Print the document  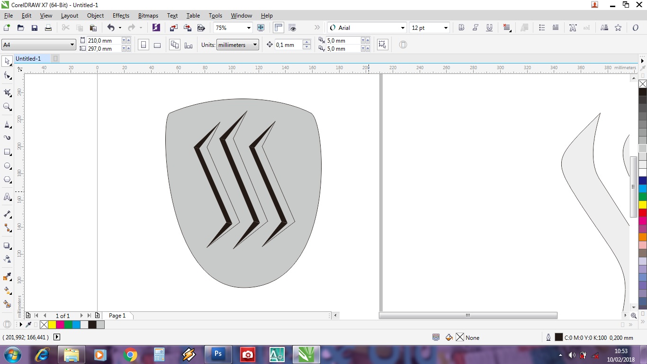(x=48, y=28)
